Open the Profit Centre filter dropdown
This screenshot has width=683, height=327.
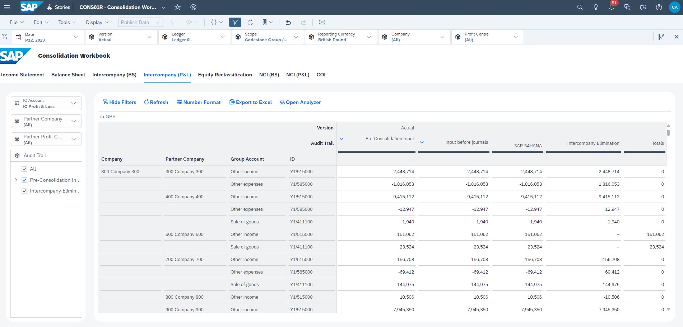(487, 37)
